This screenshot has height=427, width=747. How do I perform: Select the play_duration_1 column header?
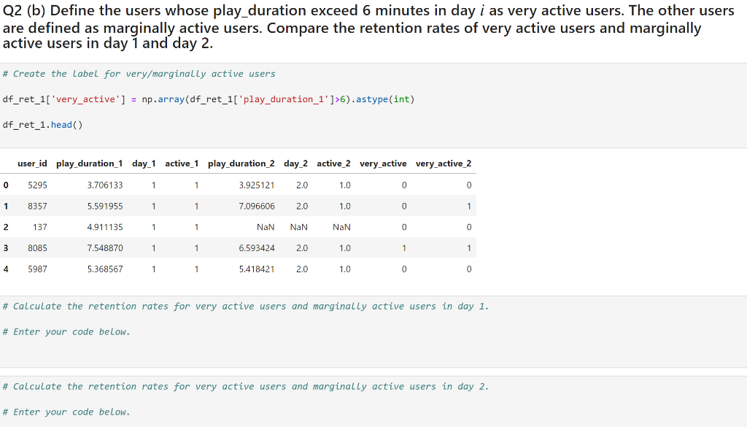point(89,163)
